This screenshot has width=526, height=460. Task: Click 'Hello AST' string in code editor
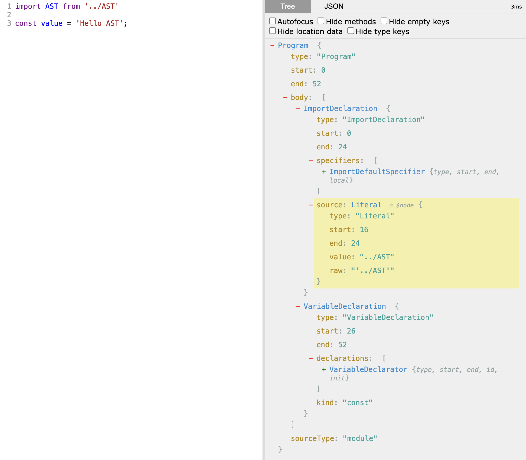(99, 23)
